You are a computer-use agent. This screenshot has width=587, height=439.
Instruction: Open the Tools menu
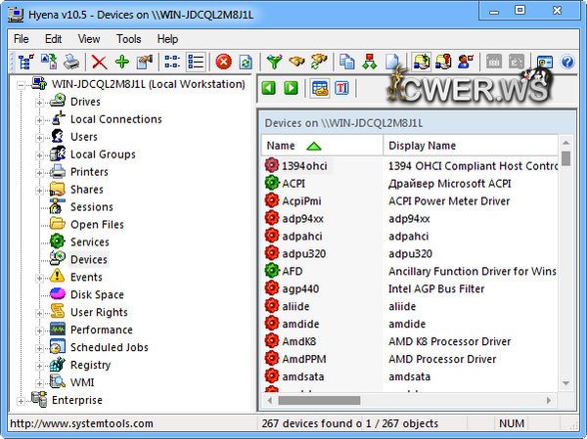(128, 39)
